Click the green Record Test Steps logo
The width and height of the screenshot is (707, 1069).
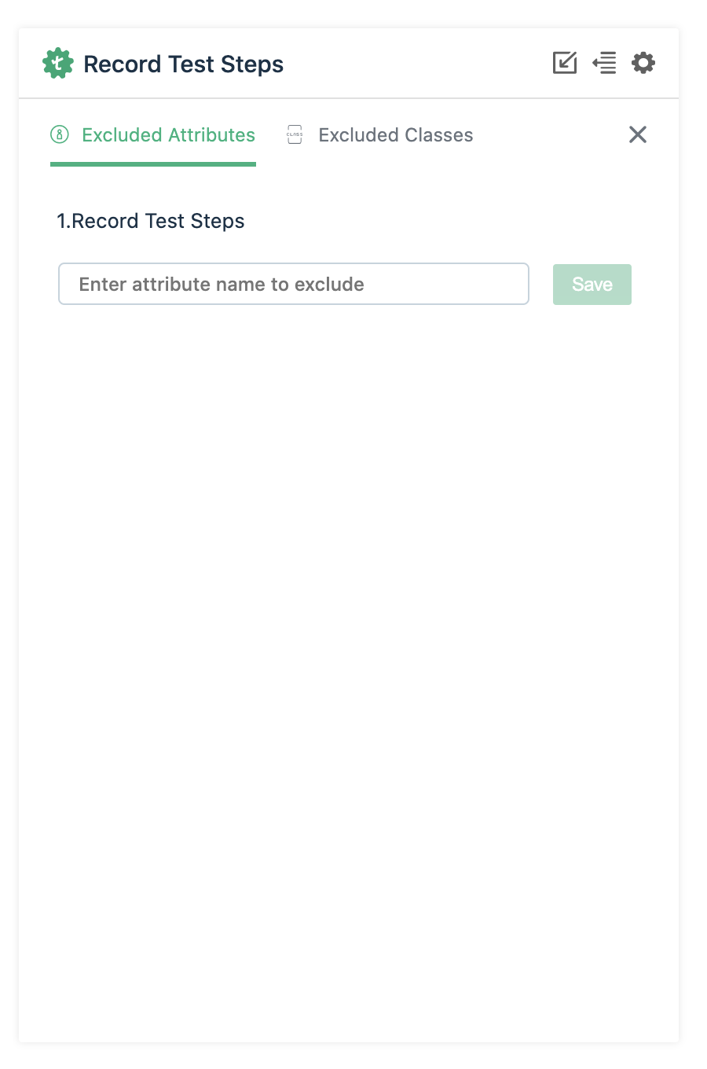click(57, 63)
